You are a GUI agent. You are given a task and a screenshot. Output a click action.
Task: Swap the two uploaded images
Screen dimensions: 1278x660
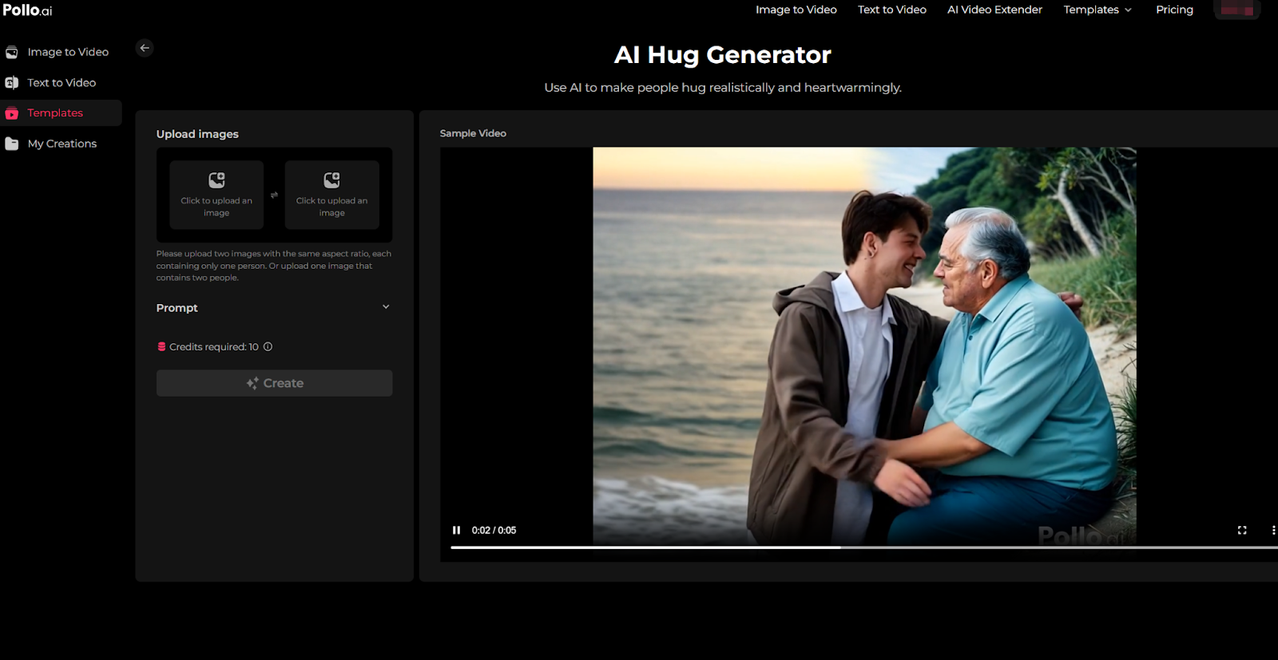274,196
